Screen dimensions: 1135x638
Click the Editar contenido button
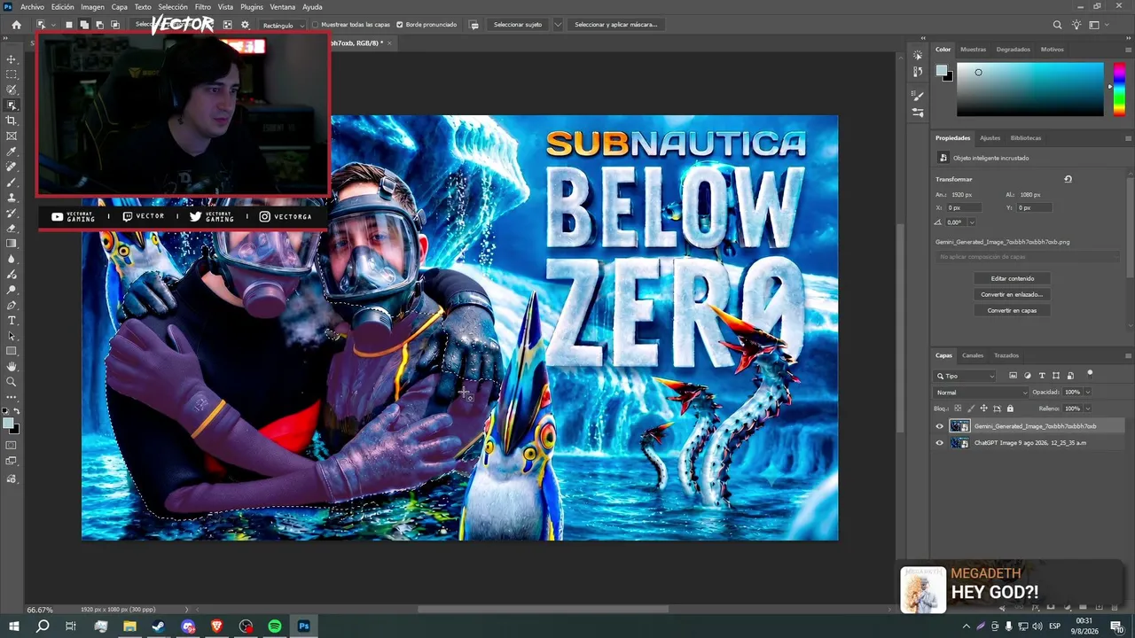(x=1012, y=278)
